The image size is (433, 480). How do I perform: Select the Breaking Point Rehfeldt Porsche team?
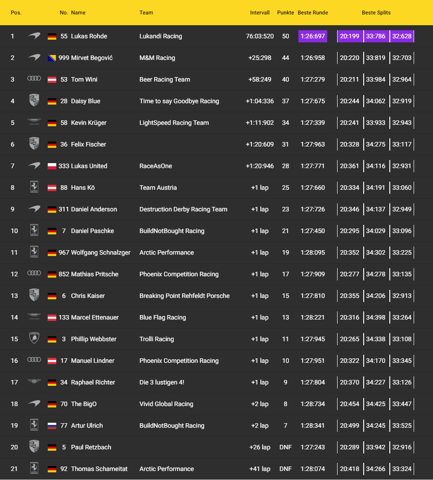click(x=185, y=296)
